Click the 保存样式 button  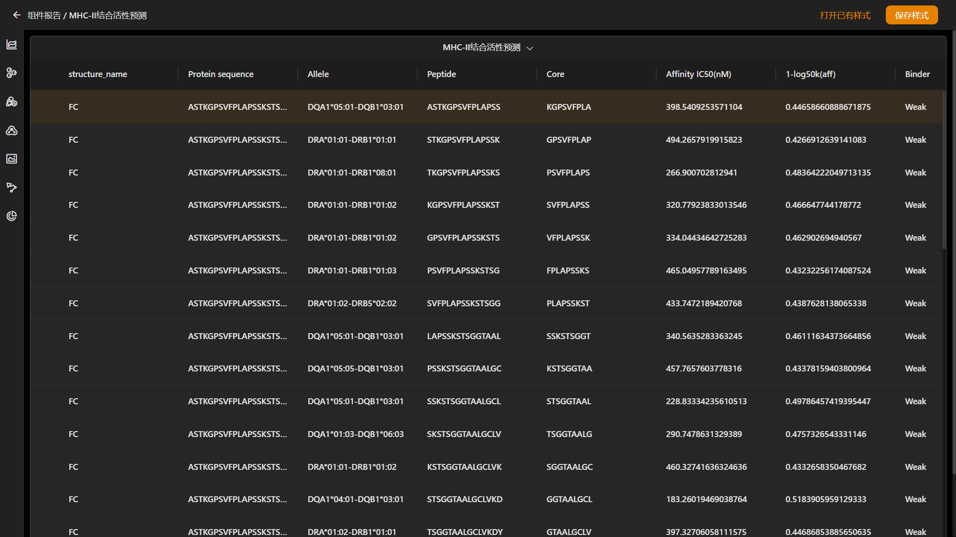(x=912, y=15)
